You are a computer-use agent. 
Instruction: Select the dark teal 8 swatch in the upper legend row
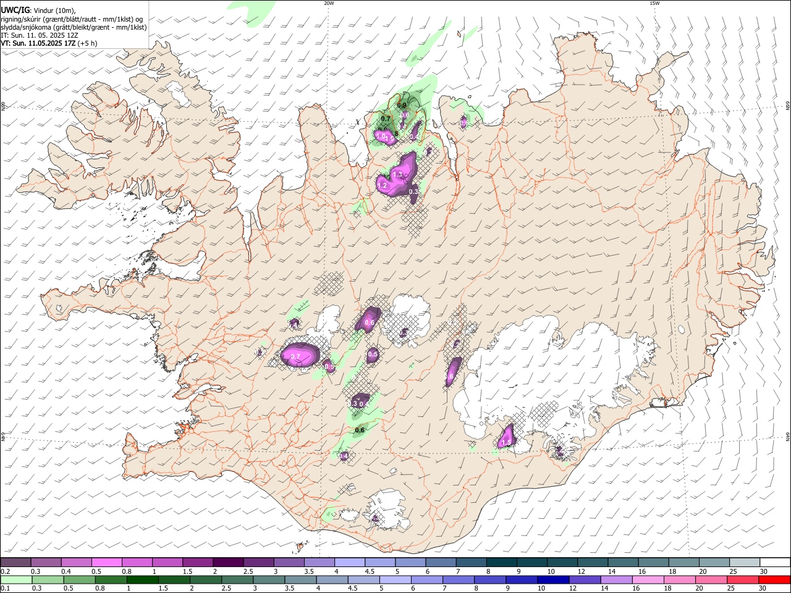click(501, 562)
